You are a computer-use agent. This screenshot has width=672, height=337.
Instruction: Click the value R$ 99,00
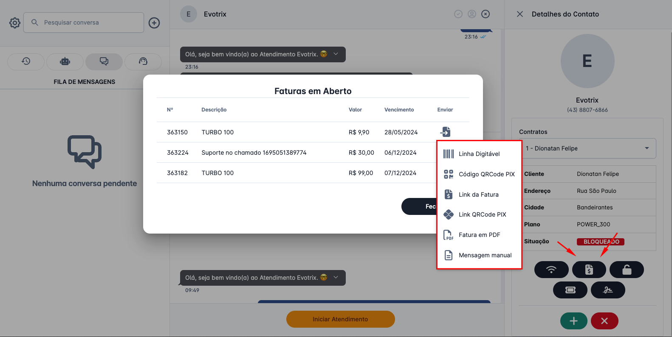361,173
